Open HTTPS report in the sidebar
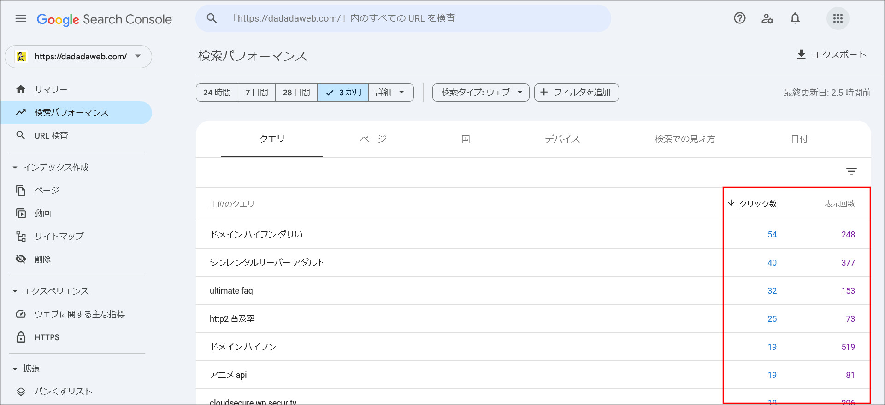 76,337
